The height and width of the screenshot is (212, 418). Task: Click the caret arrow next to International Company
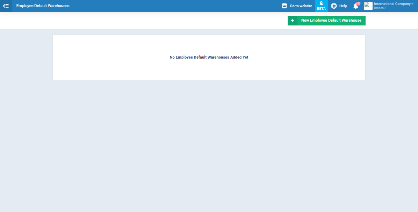pos(412,4)
